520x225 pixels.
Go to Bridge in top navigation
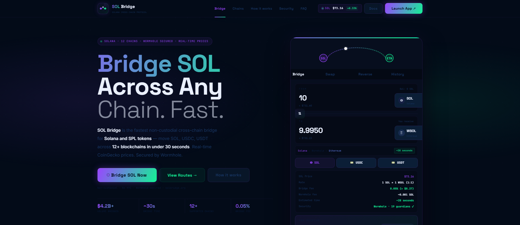coord(220,9)
